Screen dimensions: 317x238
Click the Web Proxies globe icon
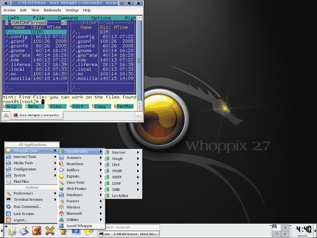pyautogui.click(x=61, y=188)
